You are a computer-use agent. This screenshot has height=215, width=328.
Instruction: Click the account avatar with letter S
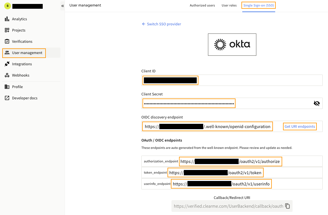(8, 6)
